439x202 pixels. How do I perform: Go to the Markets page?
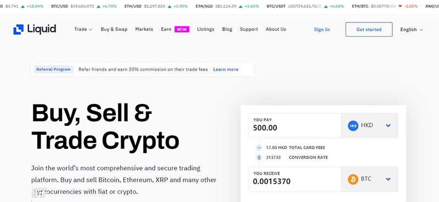click(x=144, y=30)
